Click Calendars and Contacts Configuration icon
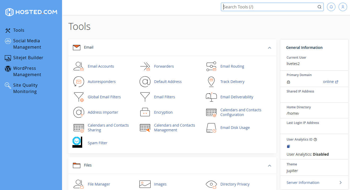Viewport: 350px width, 190px height. [x=211, y=112]
